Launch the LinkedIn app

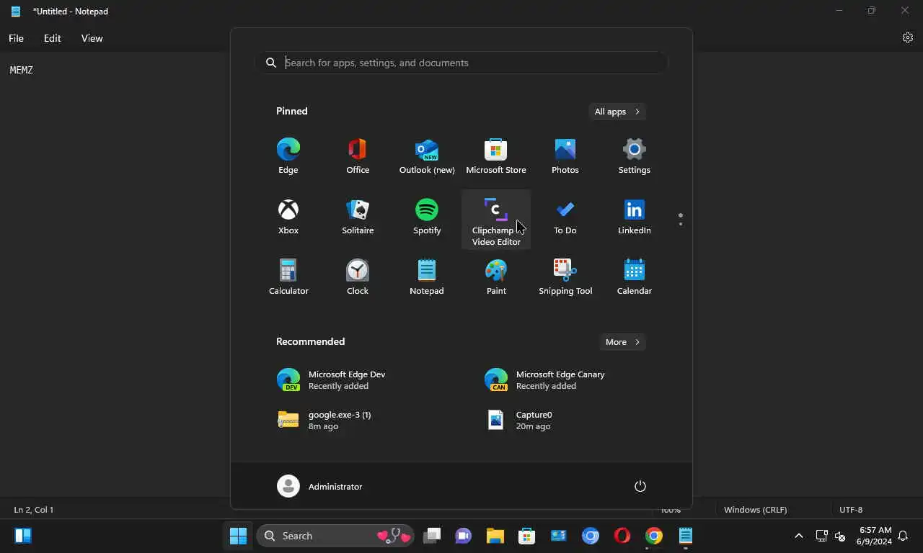635,217
